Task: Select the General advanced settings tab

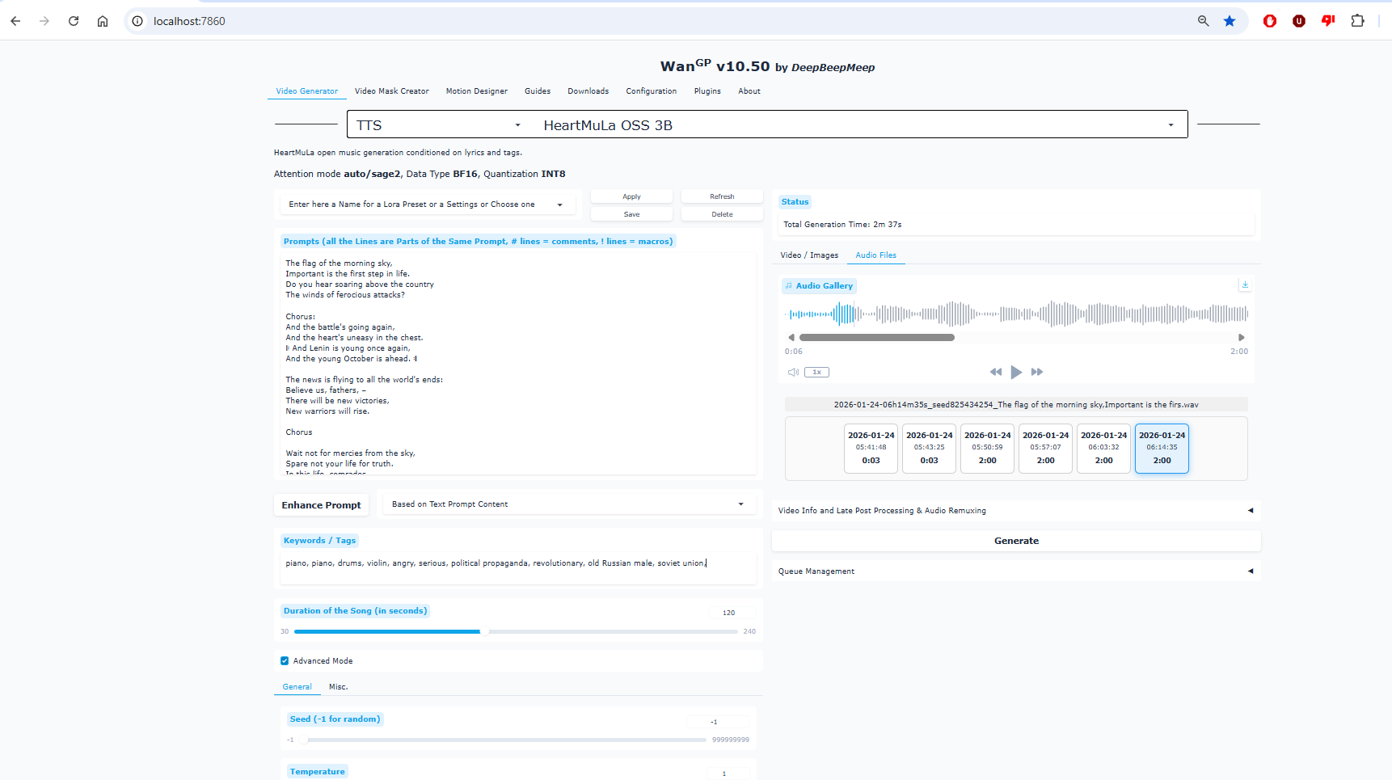Action: coord(297,687)
